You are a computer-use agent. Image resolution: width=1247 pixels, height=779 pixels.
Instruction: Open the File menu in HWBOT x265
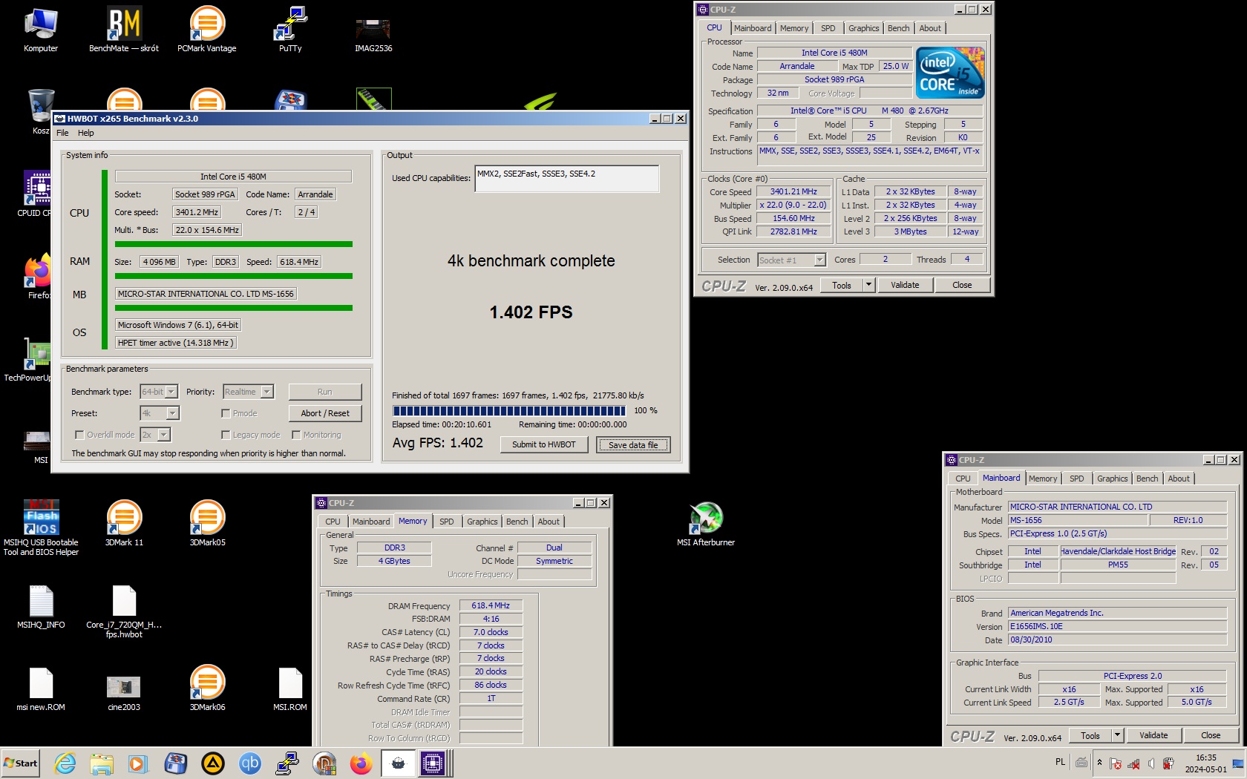[62, 133]
